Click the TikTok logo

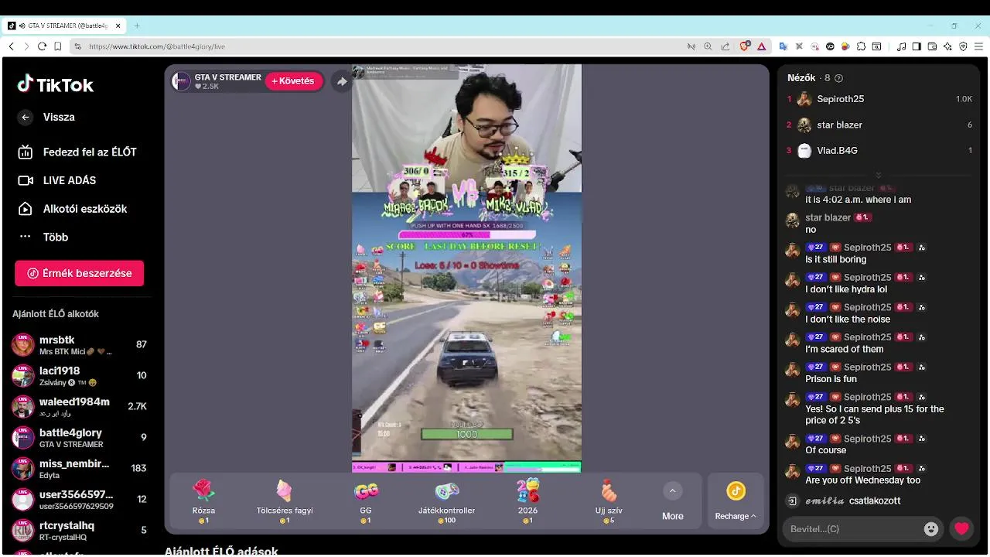[x=55, y=84]
